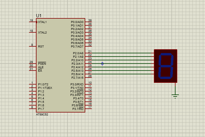Click the P1.2 pin label
The image size is (205, 137).
41,92
